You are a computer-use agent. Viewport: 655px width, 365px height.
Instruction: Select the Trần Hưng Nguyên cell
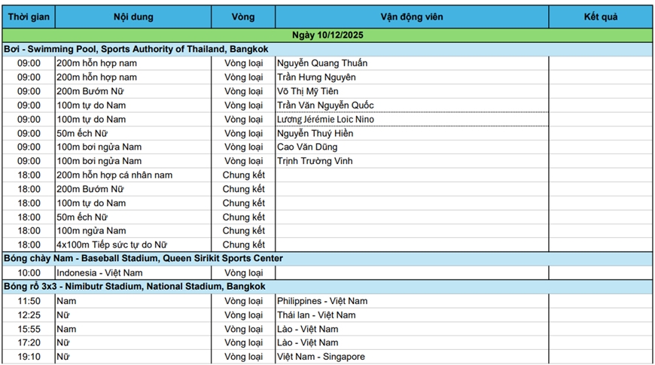click(x=316, y=78)
